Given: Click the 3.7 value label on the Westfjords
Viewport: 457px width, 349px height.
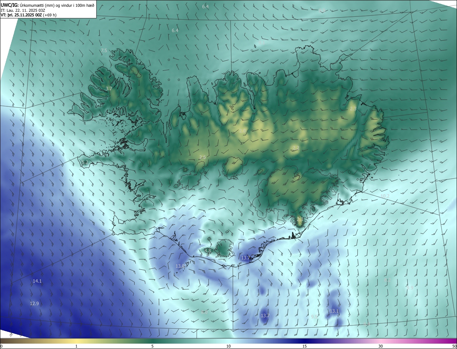Looking at the screenshot, I should (109, 88).
